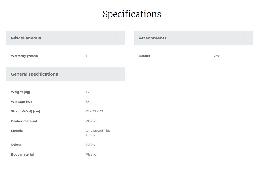The width and height of the screenshot is (259, 190).
Task: Collapse the Attachments section minus icon
Action: coord(244,38)
